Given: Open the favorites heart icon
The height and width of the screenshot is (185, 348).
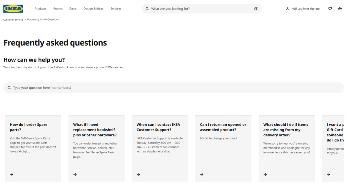Looking at the screenshot, I should tap(330, 9).
